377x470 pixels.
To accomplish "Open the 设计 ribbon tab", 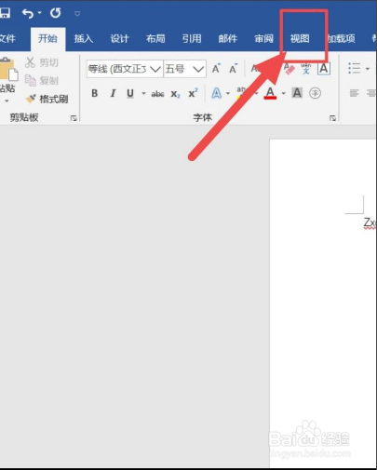I will [119, 39].
